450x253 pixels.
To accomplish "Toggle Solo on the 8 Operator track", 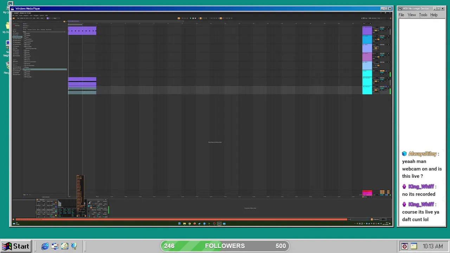I will tap(386, 86).
